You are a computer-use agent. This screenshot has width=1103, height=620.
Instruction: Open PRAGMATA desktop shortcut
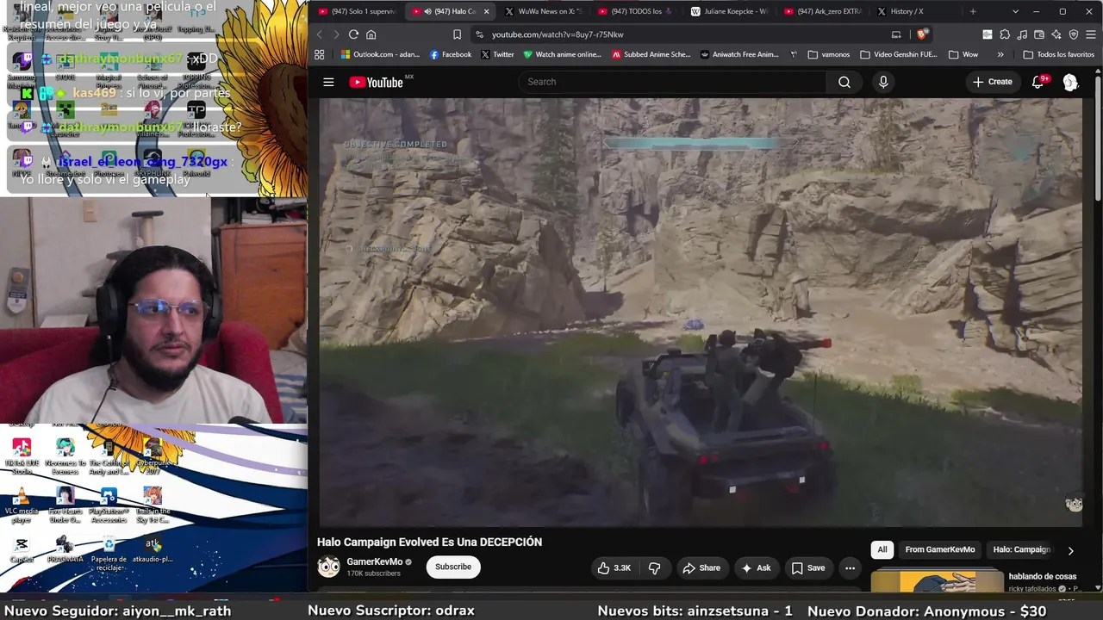[65, 550]
